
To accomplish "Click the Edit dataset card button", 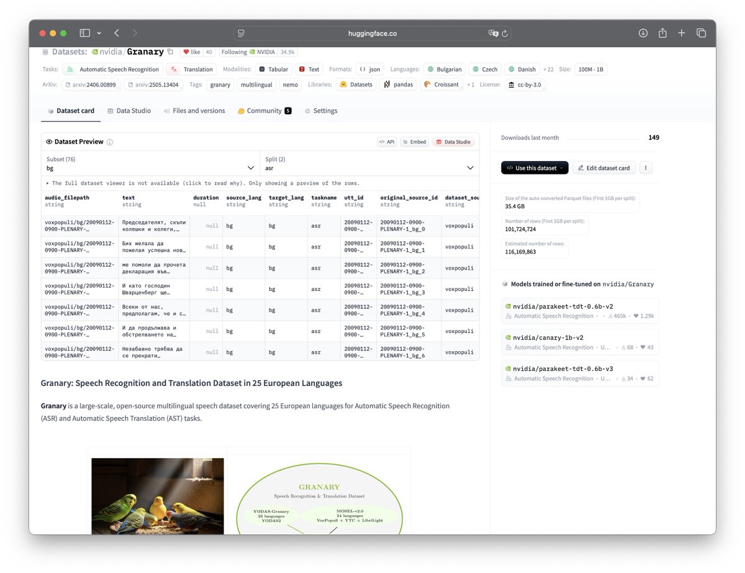I will 604,168.
